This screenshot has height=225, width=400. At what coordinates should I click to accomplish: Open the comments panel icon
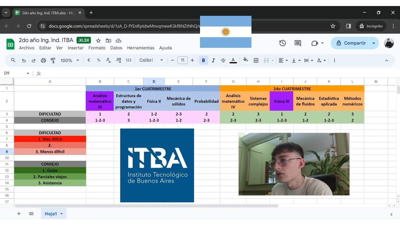tap(298, 43)
